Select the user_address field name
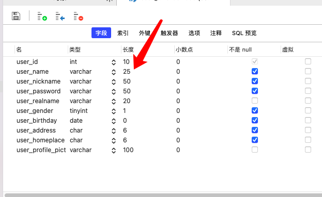The height and width of the screenshot is (197, 322). [36, 130]
